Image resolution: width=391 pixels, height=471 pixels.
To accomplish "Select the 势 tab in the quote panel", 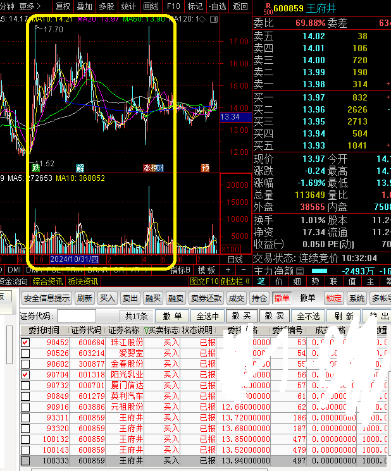I will (315, 281).
